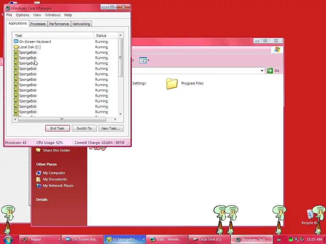Screen dimensions: 326x244
Task: Click the My Computer icon in the sidebar
Action: pyautogui.click(x=39, y=173)
